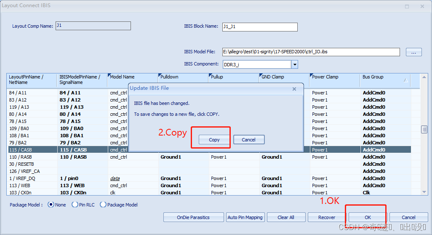Click Copy in Update IBIS File dialog
This screenshot has height=235, width=432.
point(214,140)
